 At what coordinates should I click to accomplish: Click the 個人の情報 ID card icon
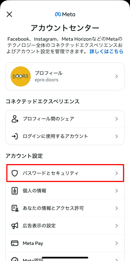[15, 191]
